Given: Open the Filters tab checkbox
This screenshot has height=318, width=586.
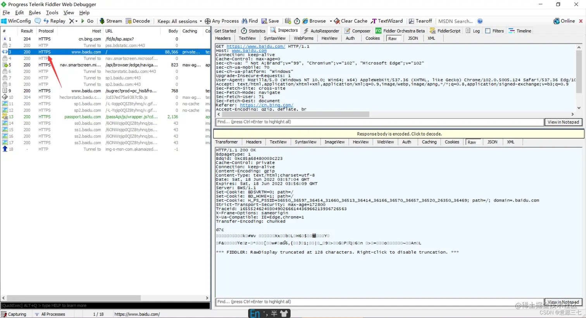Looking at the screenshot, I should click(494, 31).
